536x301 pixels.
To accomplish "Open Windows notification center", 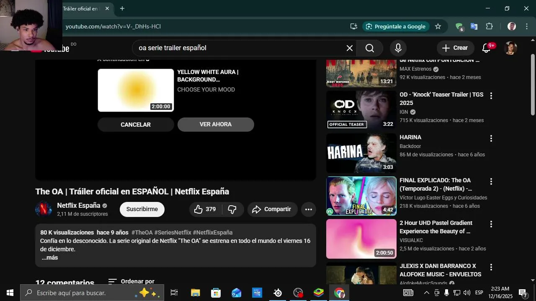I will point(523,293).
